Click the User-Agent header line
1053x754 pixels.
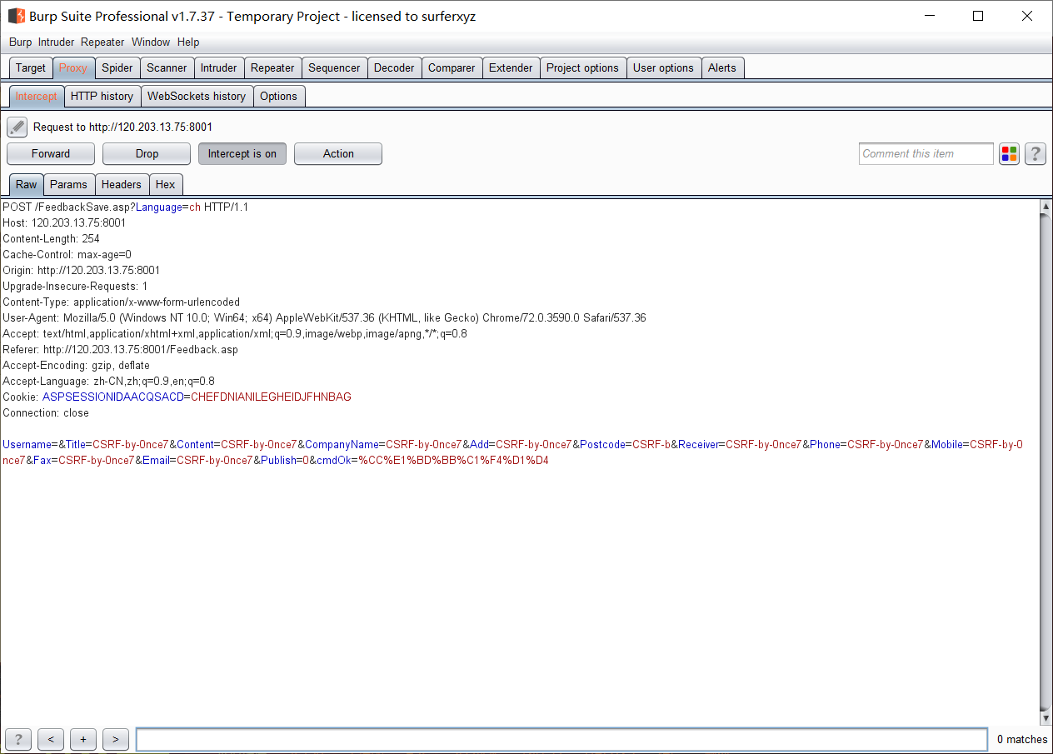coord(324,318)
